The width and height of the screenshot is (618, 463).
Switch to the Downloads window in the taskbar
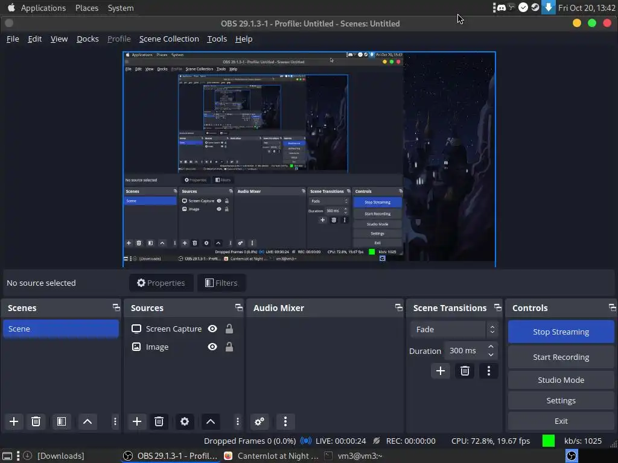pyautogui.click(x=54, y=456)
